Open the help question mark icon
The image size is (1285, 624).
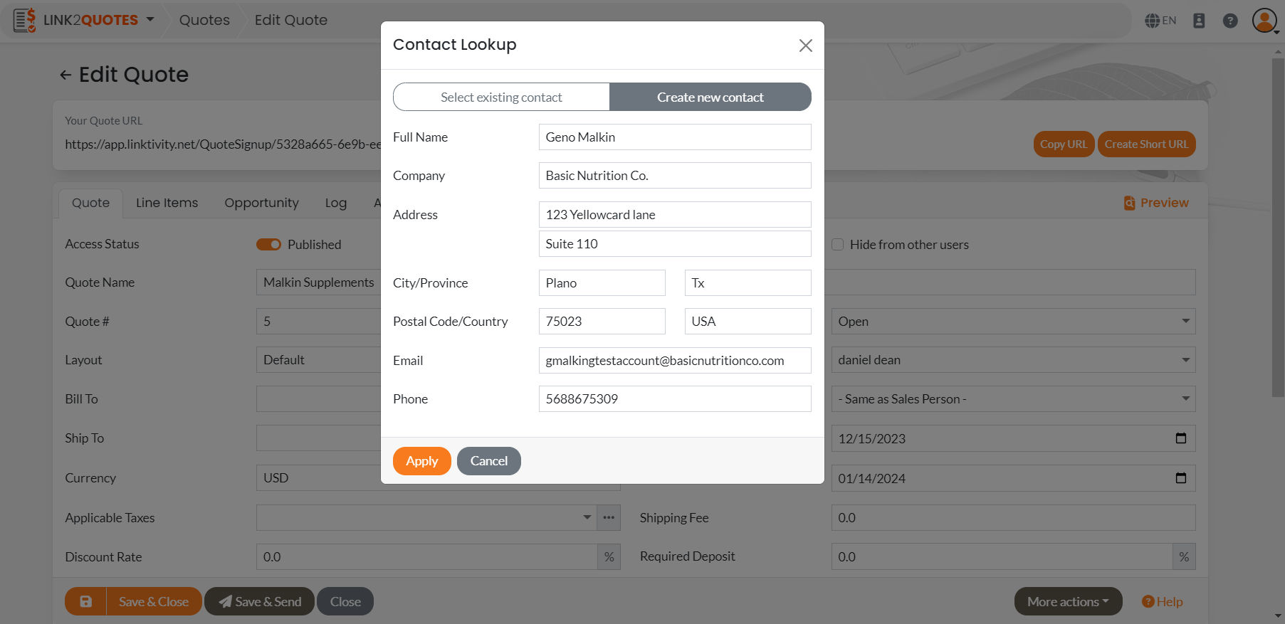click(x=1230, y=21)
